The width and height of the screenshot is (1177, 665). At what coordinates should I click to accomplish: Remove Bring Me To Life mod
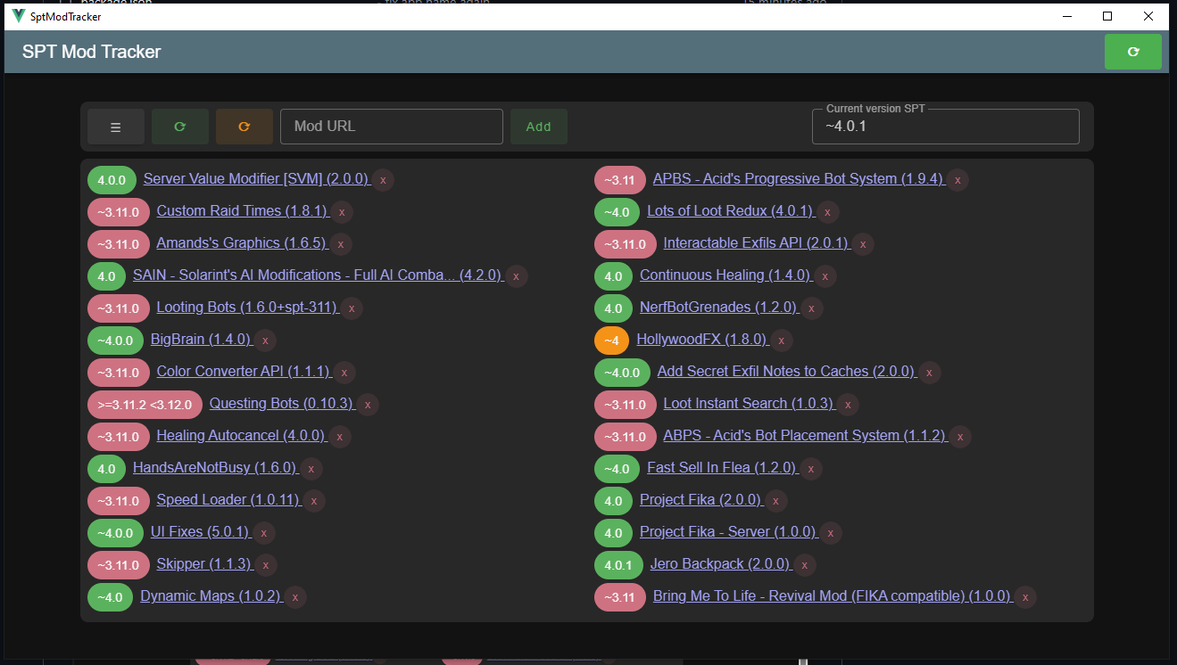point(1025,596)
